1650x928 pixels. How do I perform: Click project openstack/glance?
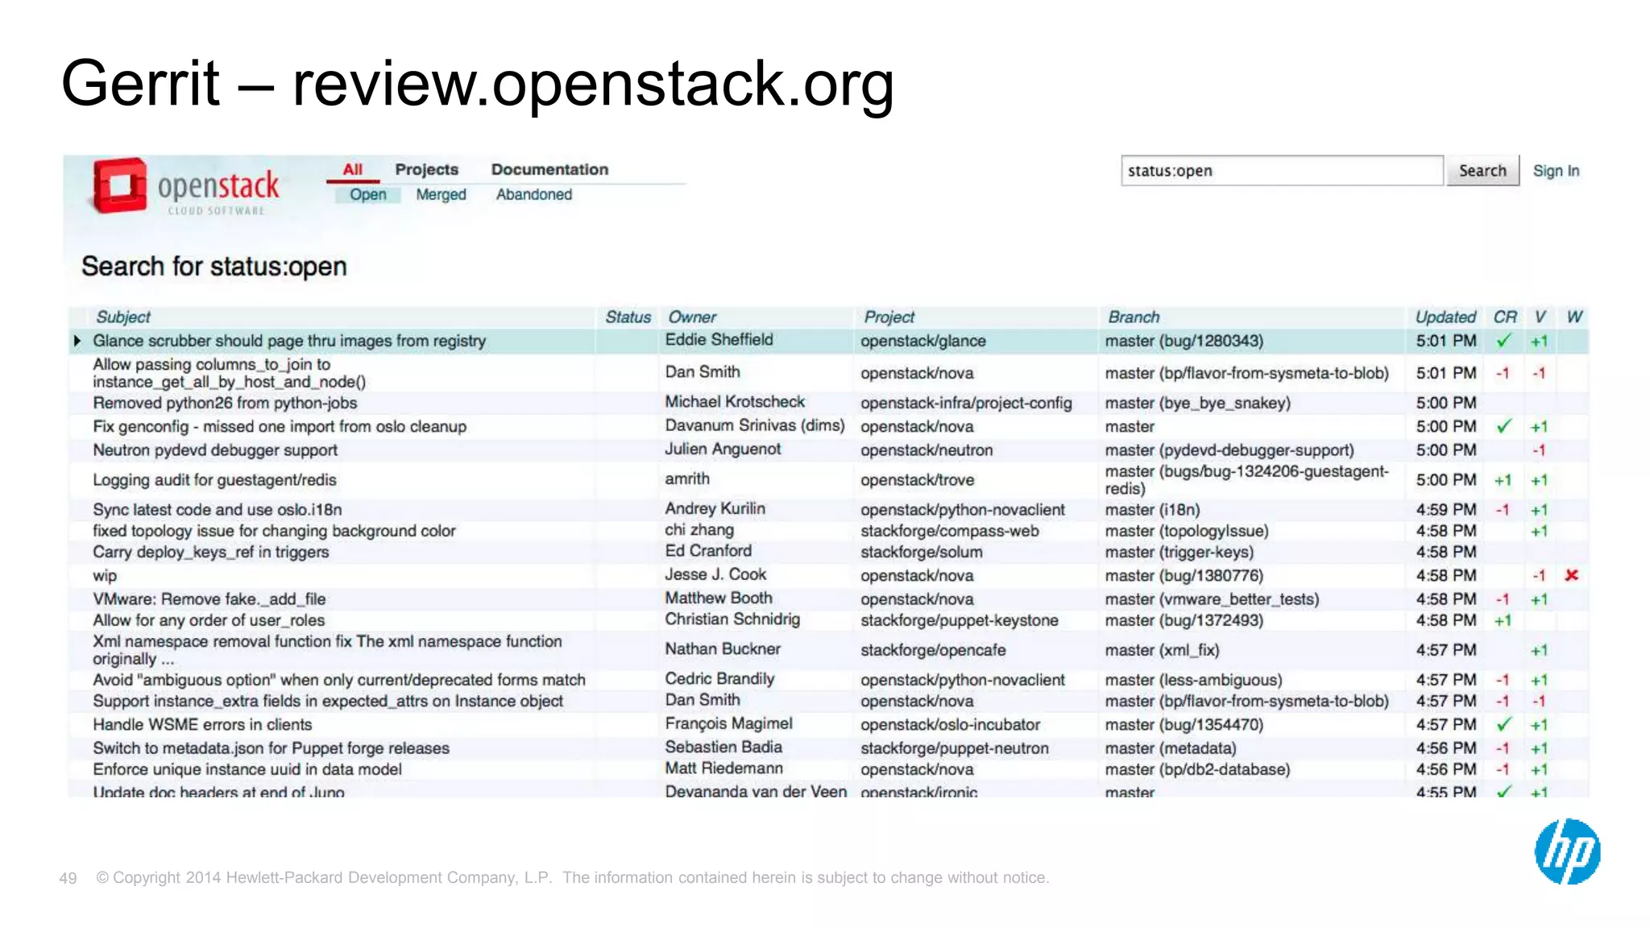(x=923, y=341)
